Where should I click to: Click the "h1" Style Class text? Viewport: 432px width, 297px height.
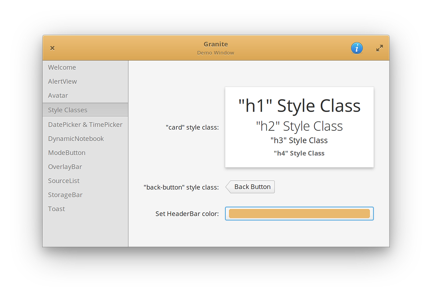pos(299,106)
